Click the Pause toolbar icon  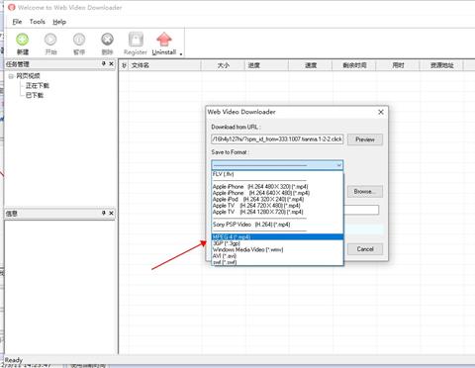[x=79, y=40]
